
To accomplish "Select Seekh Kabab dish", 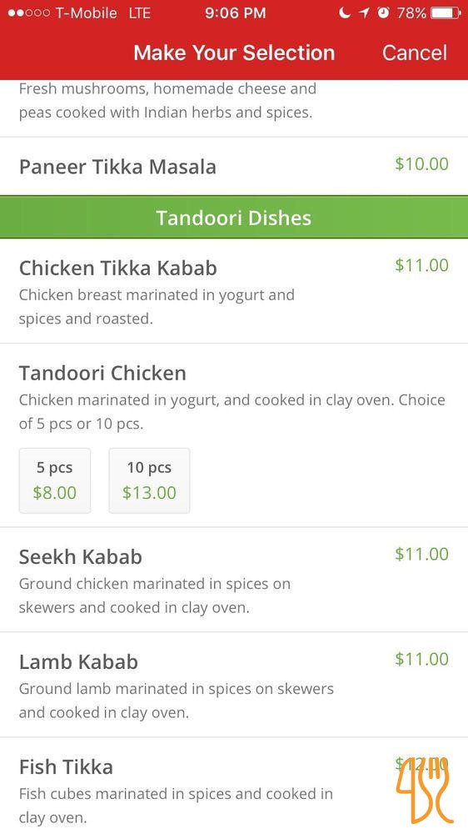I will (234, 580).
